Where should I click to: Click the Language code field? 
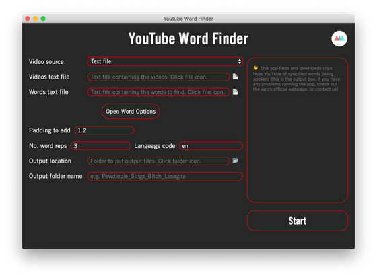point(211,146)
